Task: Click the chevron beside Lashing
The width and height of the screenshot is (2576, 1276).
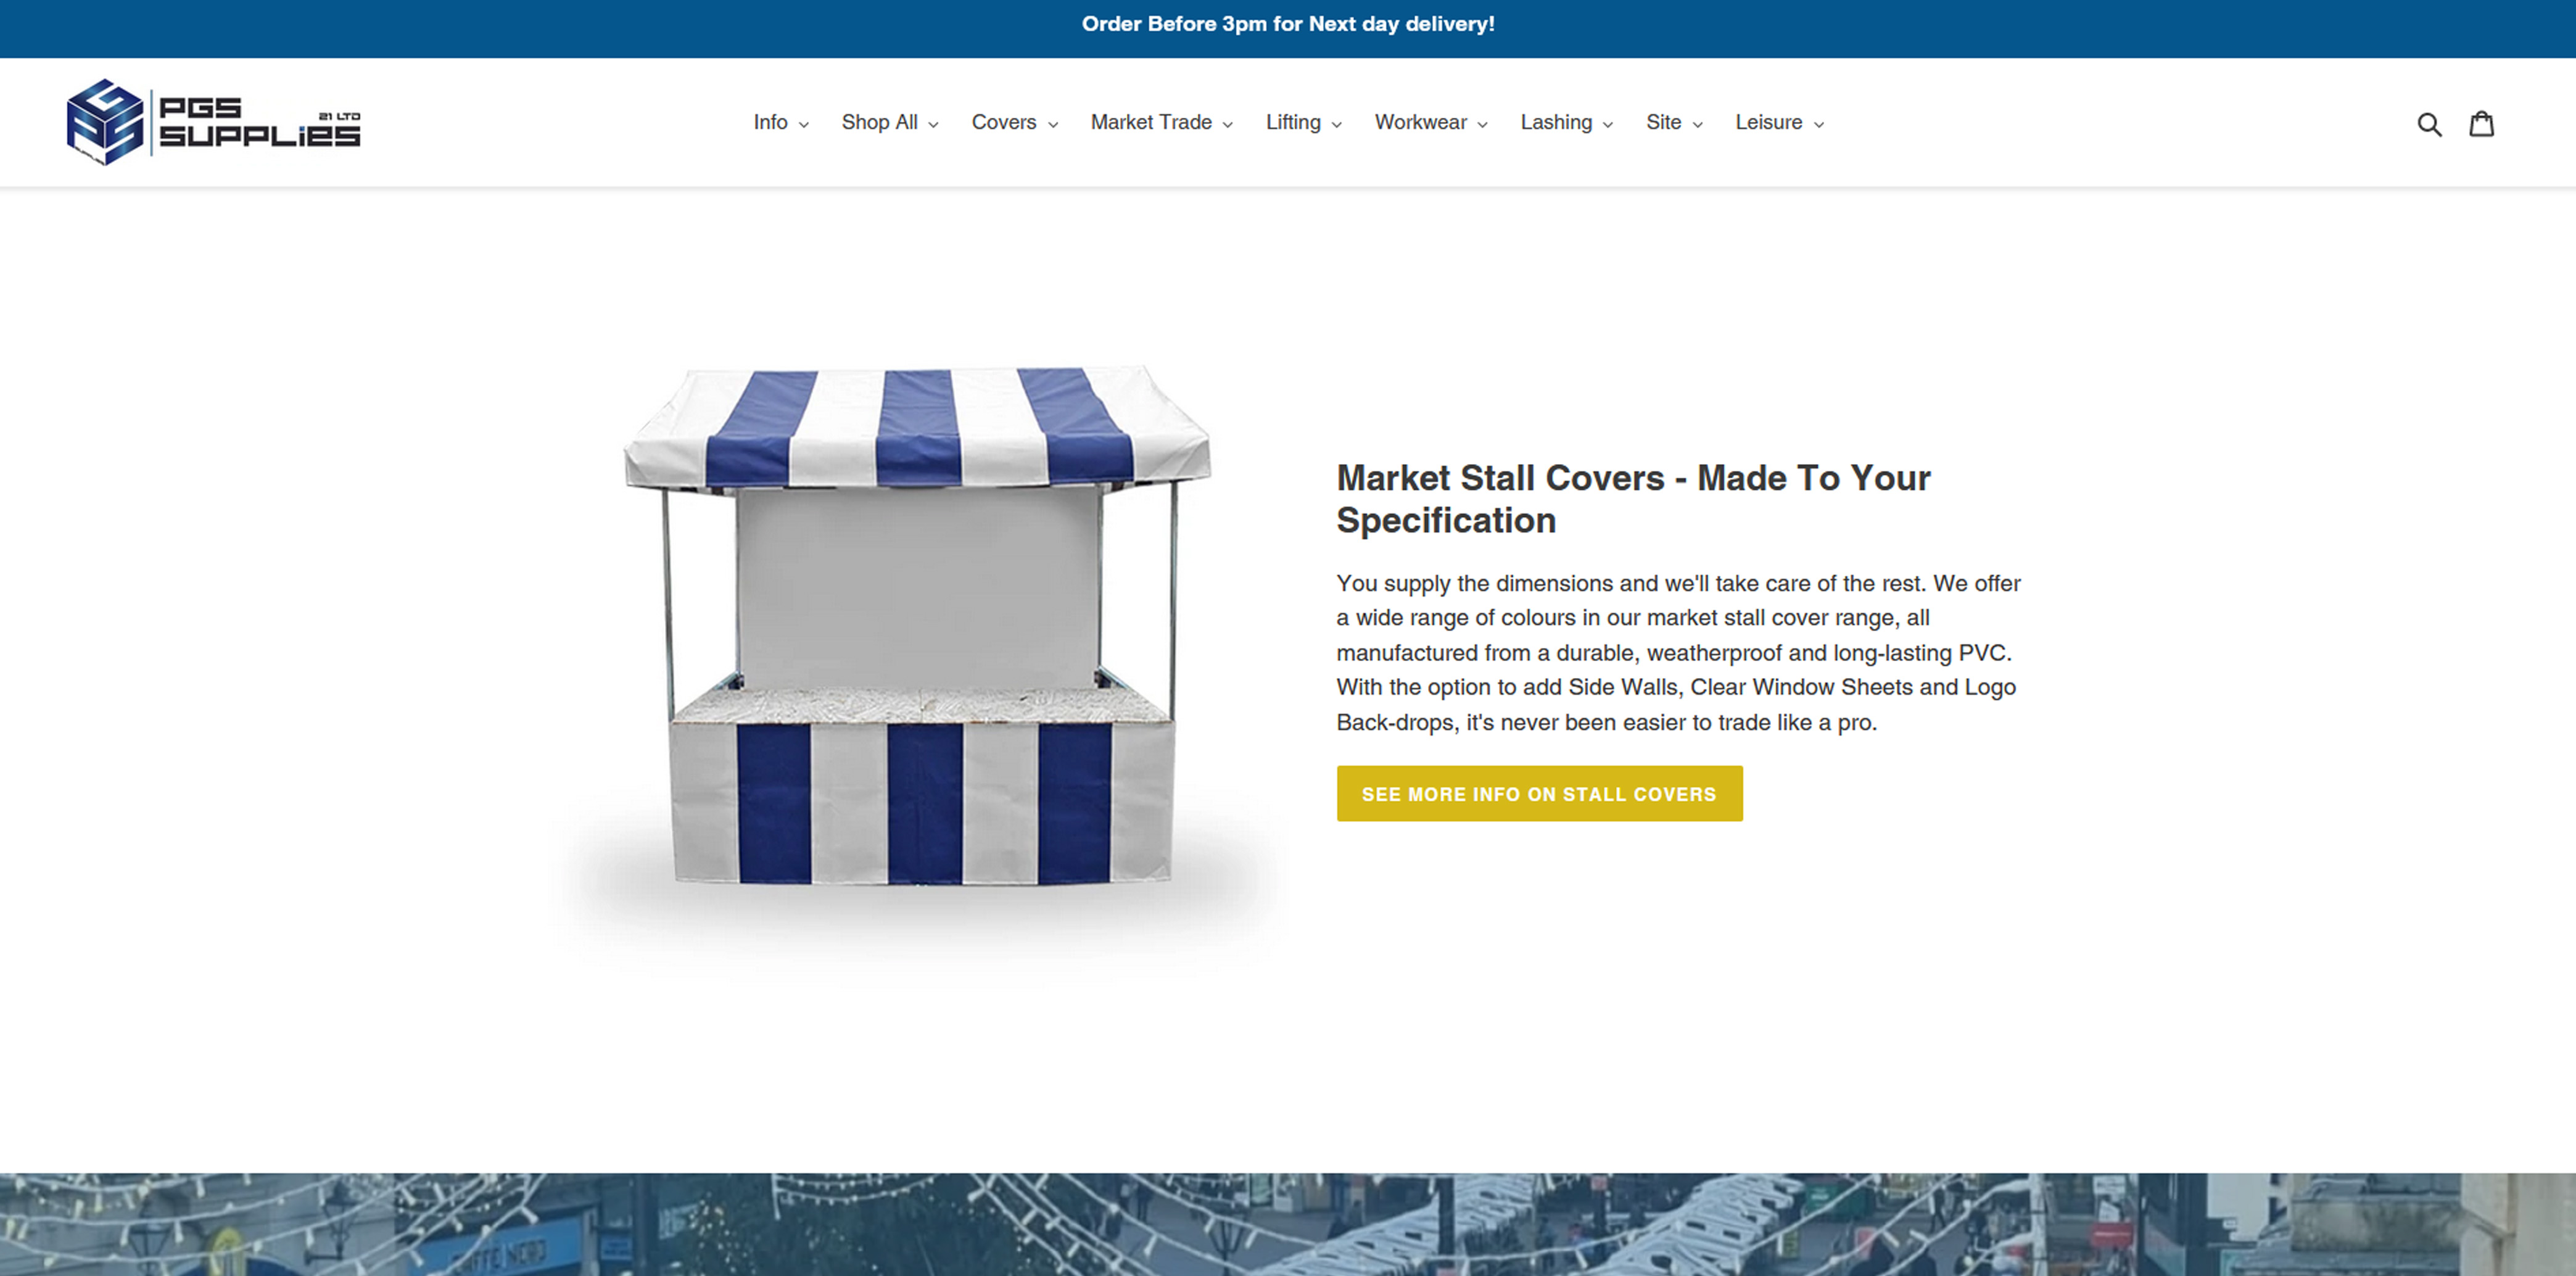Action: pyautogui.click(x=1608, y=125)
